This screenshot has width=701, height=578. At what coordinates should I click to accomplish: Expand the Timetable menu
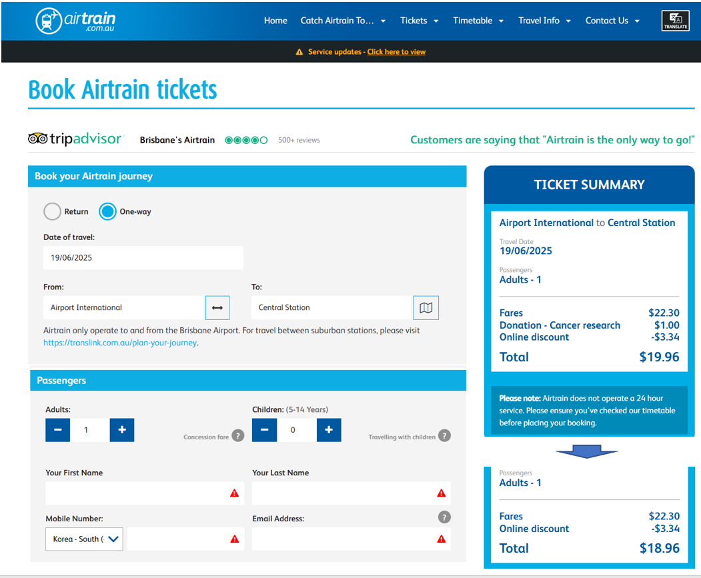coord(478,21)
